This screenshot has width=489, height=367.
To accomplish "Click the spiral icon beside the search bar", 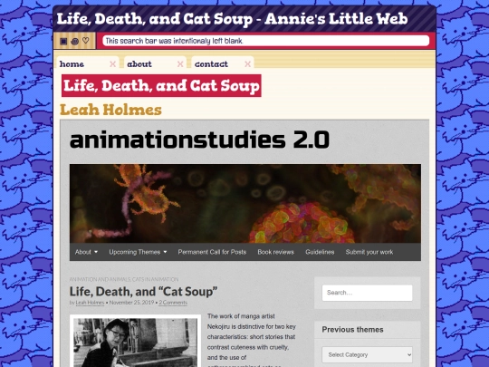I will (x=75, y=41).
